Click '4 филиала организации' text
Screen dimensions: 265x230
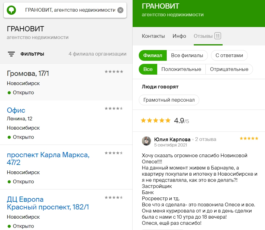pyautogui.click(x=97, y=54)
